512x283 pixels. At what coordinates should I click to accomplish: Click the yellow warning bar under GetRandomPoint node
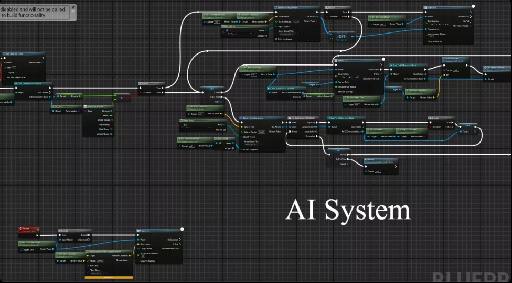[109, 277]
